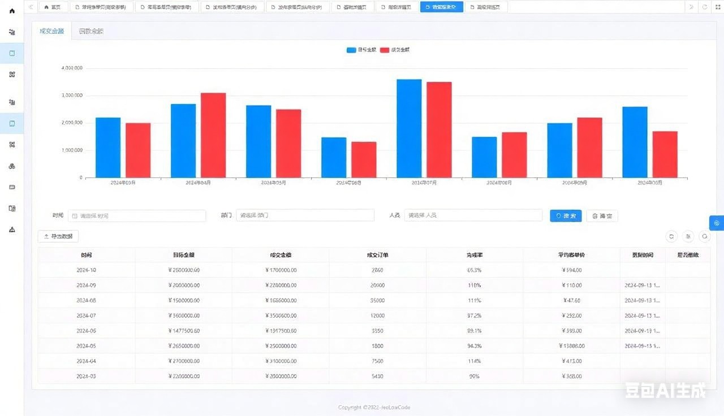Click the ¥1700000.00 amount cell

pyautogui.click(x=281, y=270)
